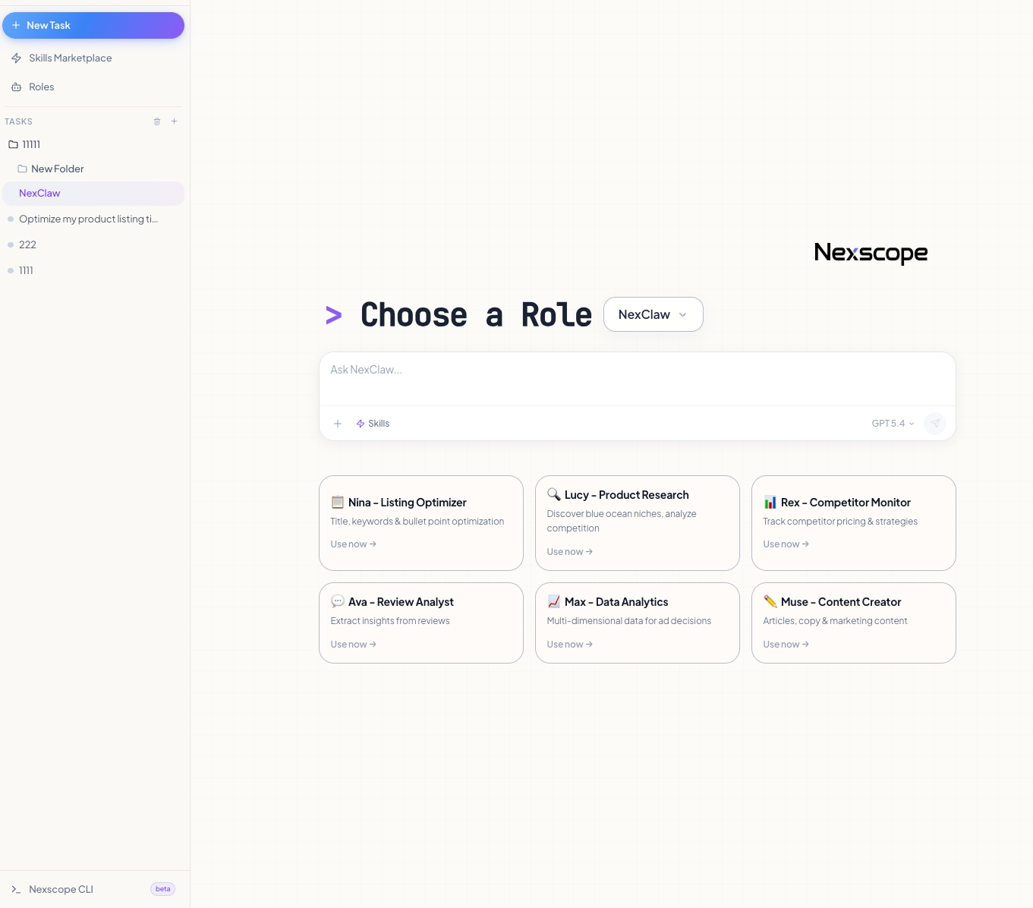Select the NexClaw task in sidebar
1033x908 pixels.
[39, 193]
